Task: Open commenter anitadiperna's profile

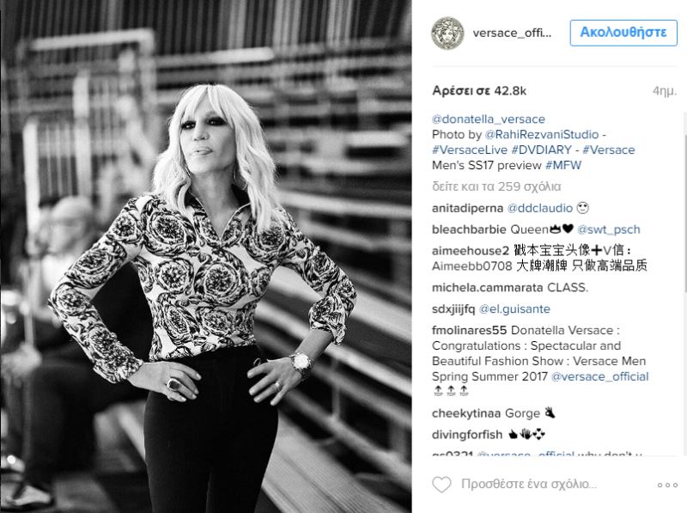Action: click(467, 208)
